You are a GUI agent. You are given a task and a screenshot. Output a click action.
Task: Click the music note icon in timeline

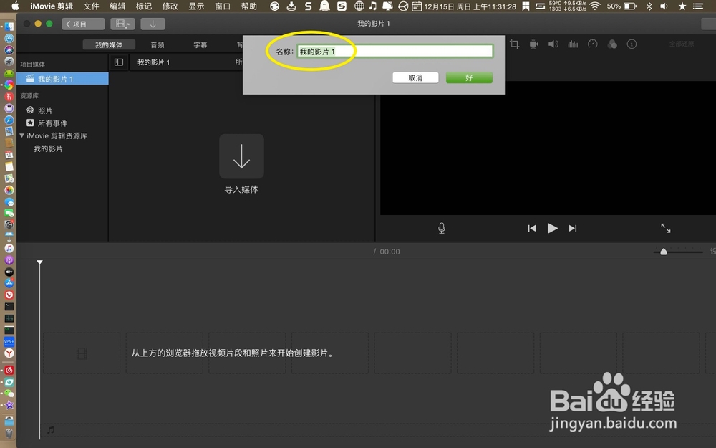pyautogui.click(x=51, y=429)
